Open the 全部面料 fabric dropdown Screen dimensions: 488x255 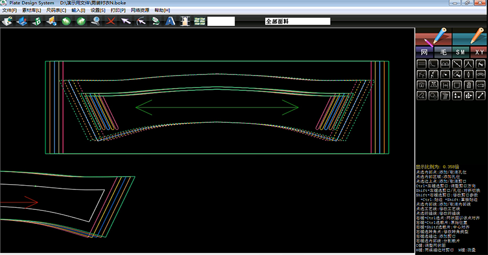coord(298,22)
